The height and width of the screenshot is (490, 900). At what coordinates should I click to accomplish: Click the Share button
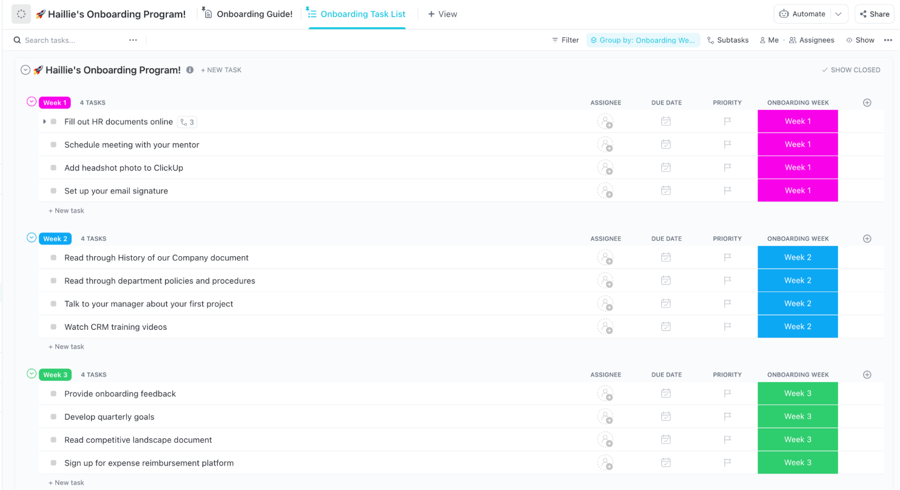coord(874,14)
